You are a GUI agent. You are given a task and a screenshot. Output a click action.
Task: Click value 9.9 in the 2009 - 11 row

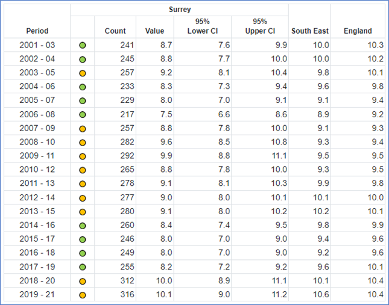point(166,156)
